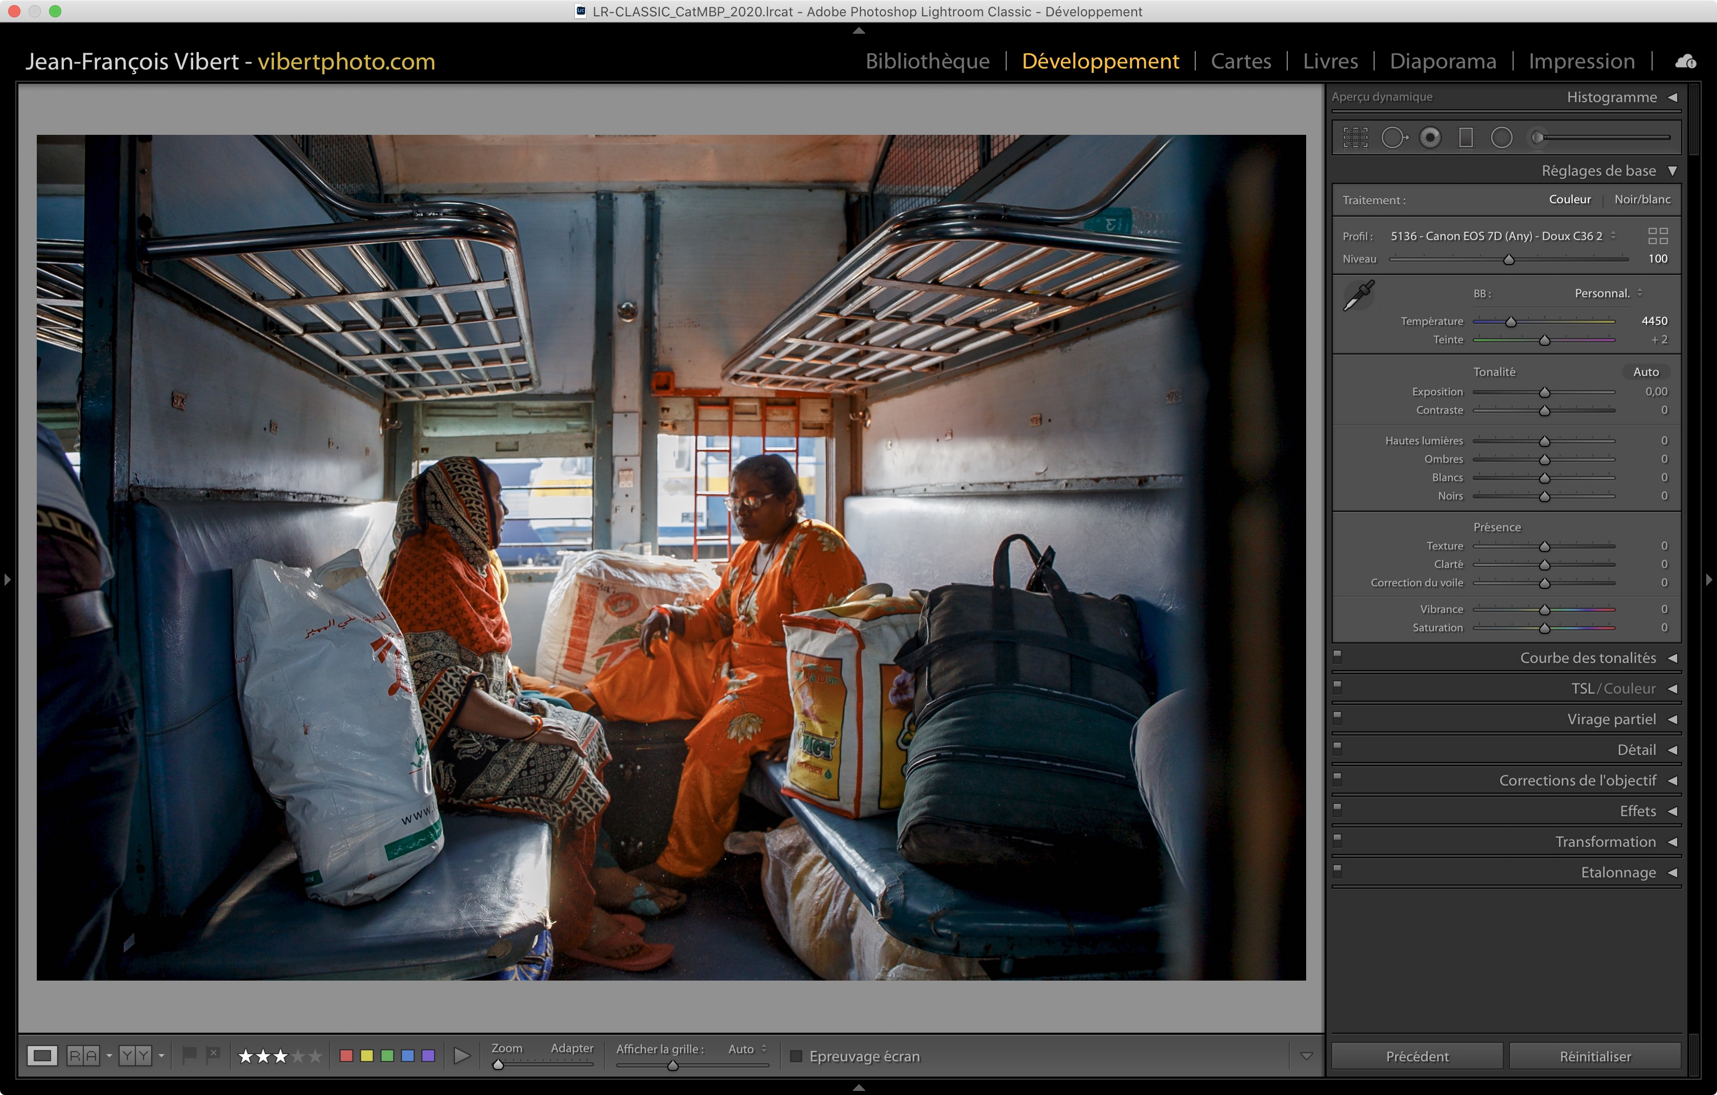This screenshot has width=1717, height=1095.
Task: Click the cloud sync status icon
Action: pos(1686,61)
